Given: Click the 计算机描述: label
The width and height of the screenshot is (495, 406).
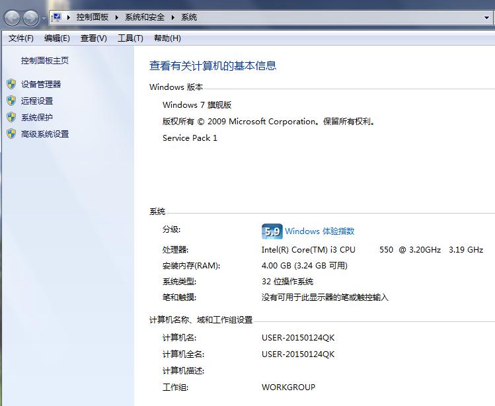Looking at the screenshot, I should (183, 370).
